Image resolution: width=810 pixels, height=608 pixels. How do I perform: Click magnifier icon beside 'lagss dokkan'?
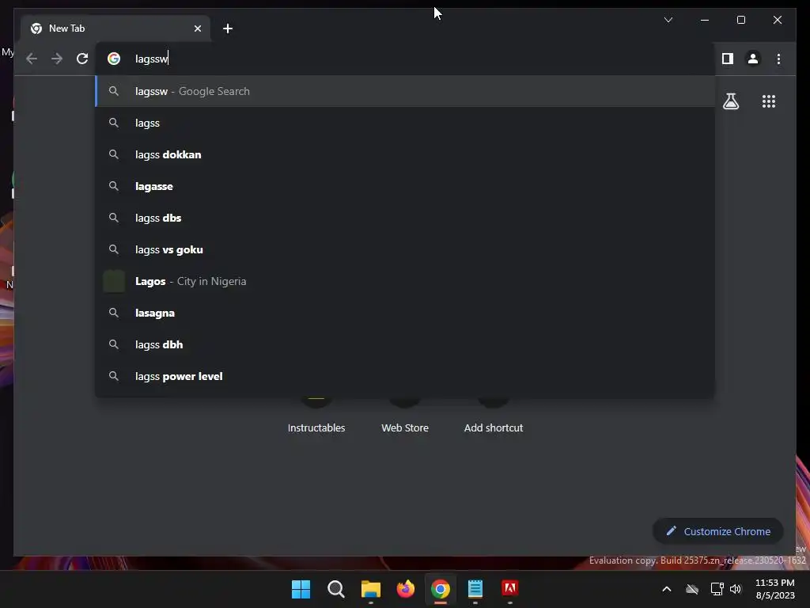(114, 154)
